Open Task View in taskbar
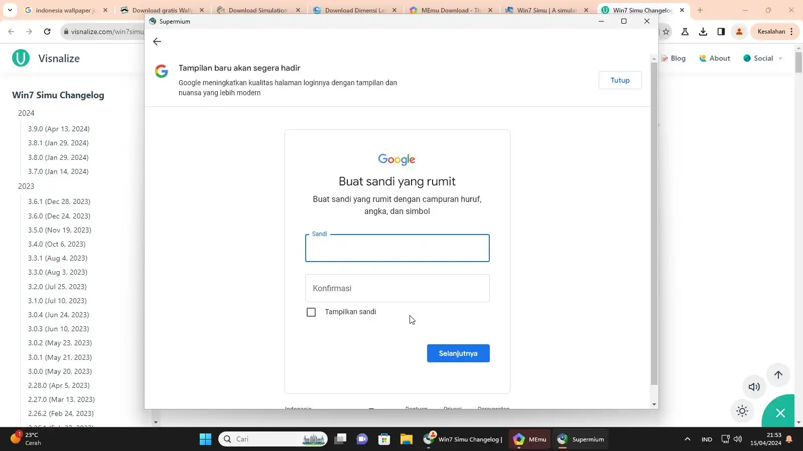This screenshot has width=803, height=451. click(340, 439)
